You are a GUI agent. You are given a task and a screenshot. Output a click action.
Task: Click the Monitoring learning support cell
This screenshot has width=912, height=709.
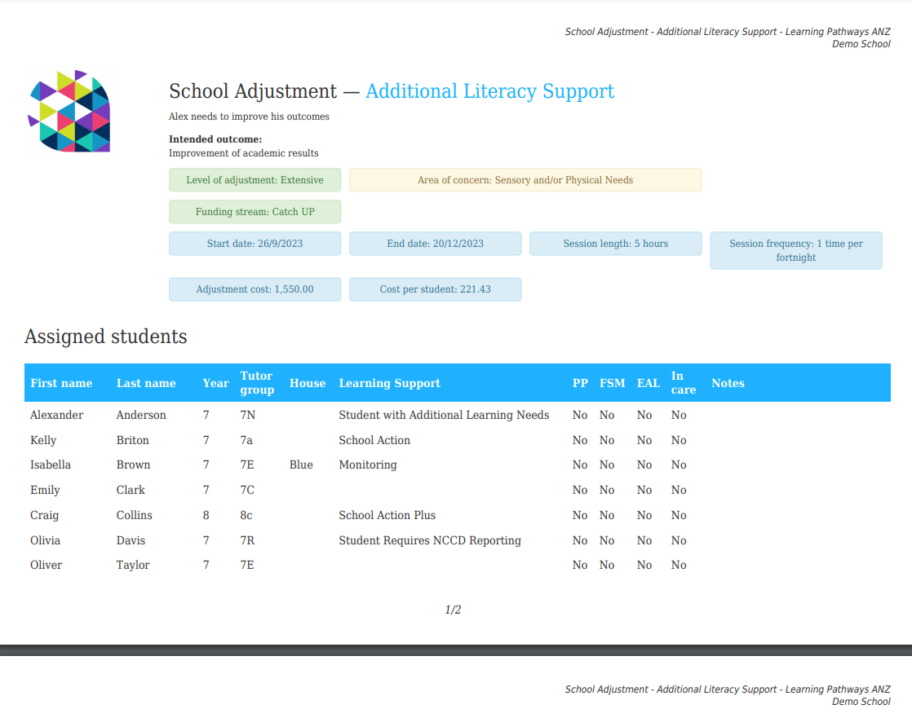click(368, 465)
